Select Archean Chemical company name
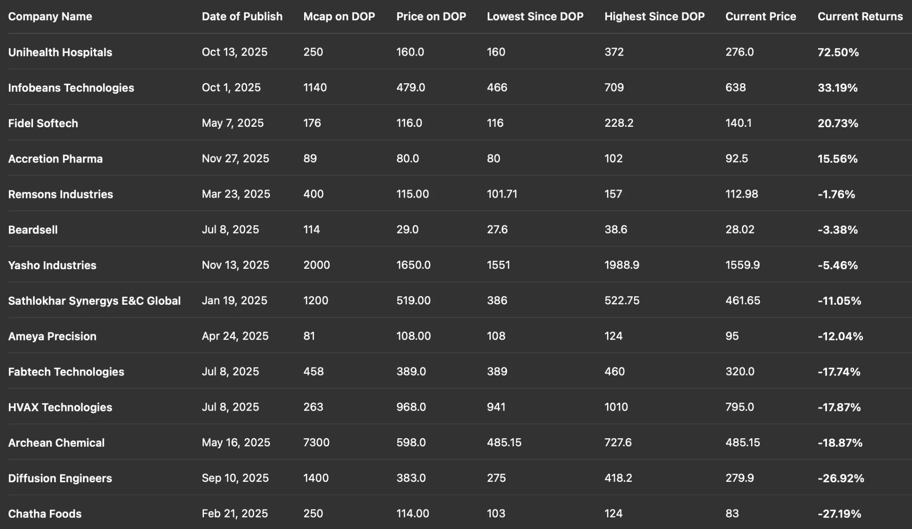 click(56, 443)
